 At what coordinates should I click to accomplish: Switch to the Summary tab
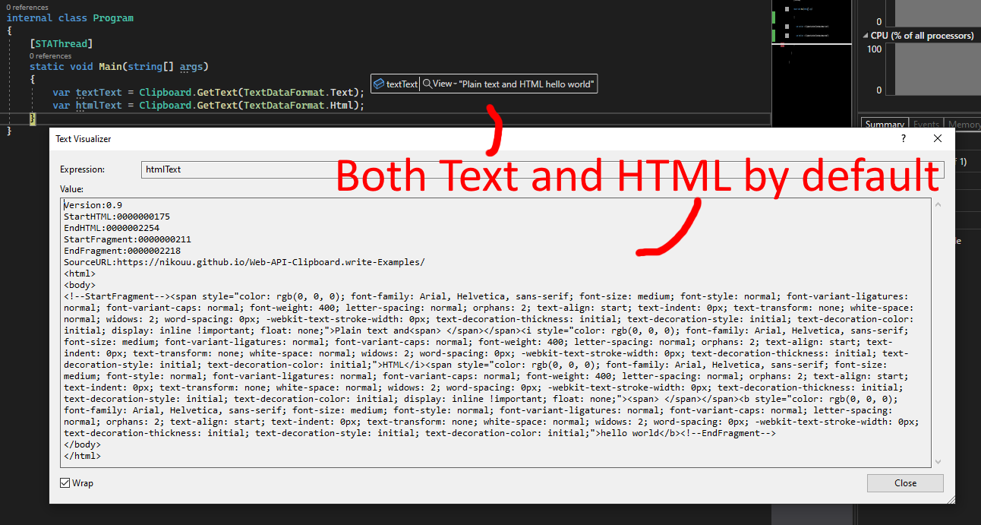coord(884,124)
